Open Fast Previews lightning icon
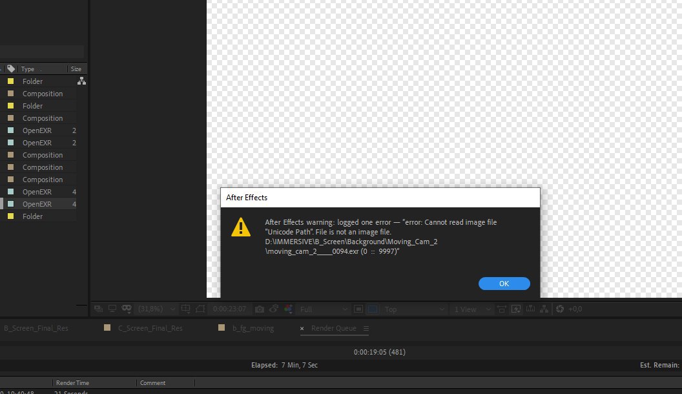The width and height of the screenshot is (682, 394). tap(516, 309)
